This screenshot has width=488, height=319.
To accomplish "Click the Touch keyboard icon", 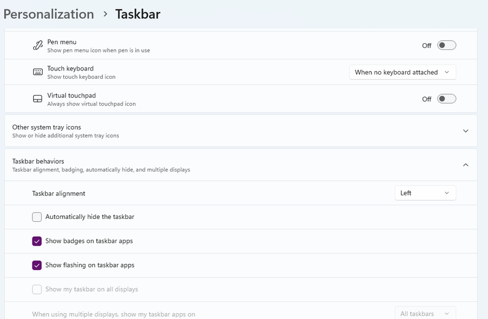I will tap(38, 72).
